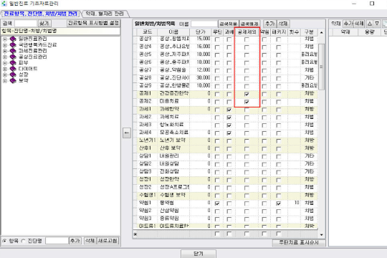Switch to 진료항목, 진단명, 처방/처법 관리 tab
The image size is (387, 258).
40,14
